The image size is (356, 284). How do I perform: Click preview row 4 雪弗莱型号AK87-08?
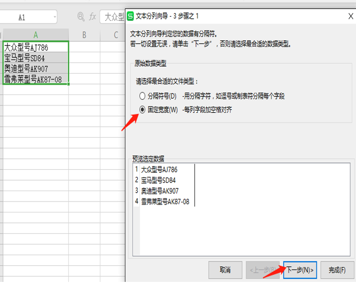(x=165, y=202)
